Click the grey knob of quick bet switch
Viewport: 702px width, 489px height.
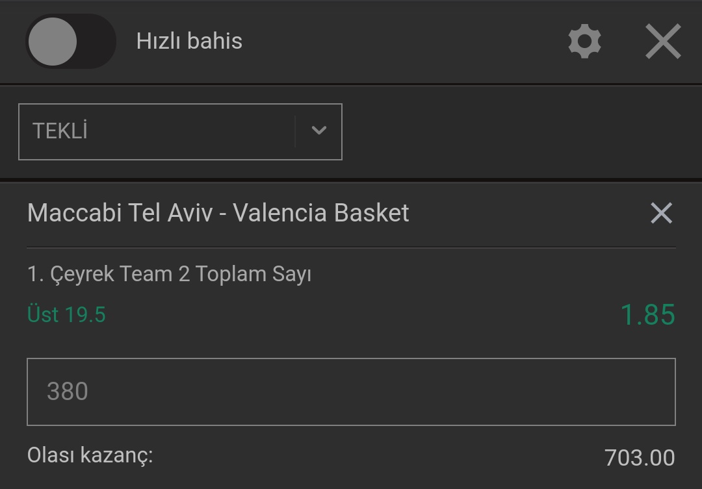(x=53, y=41)
